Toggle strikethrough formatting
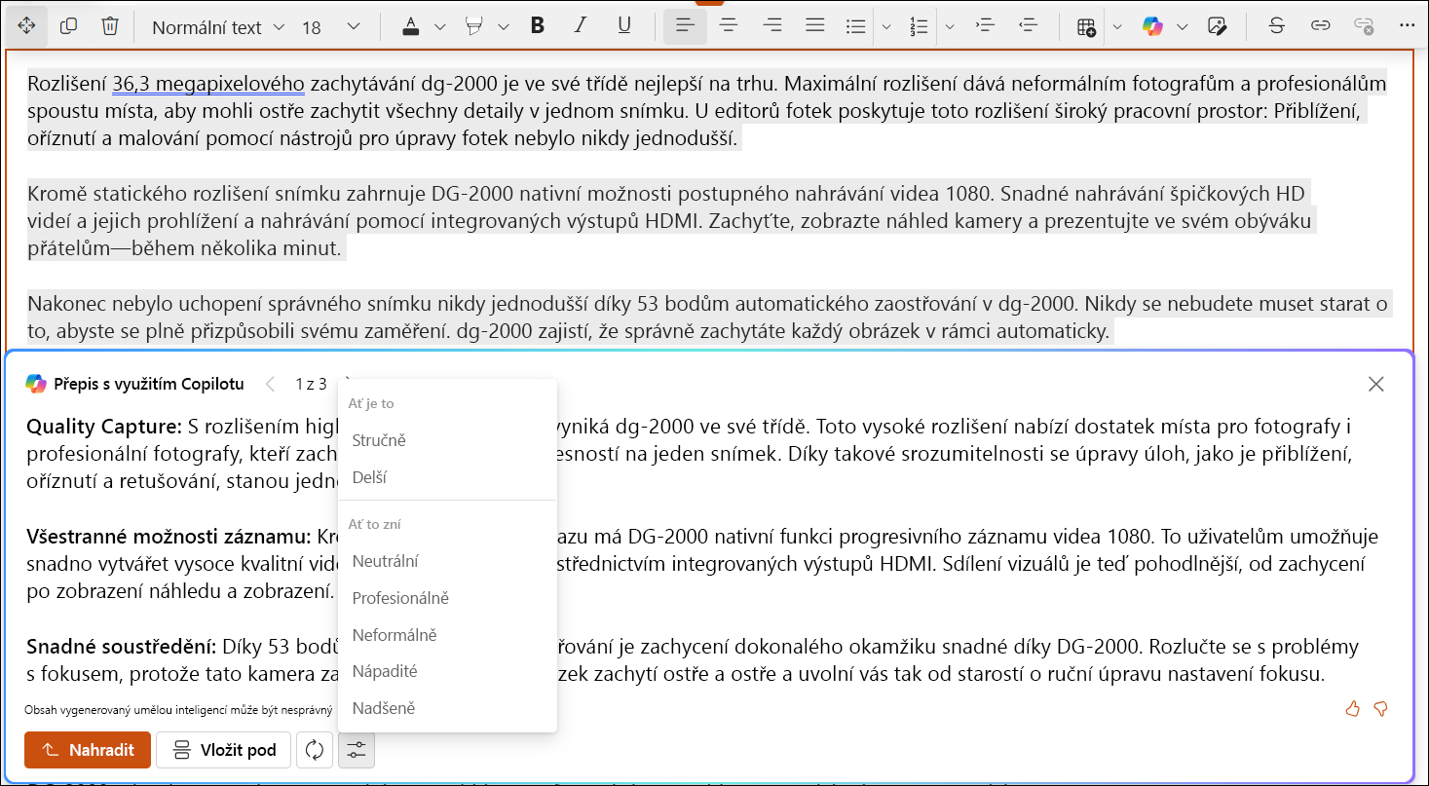 coord(1276,26)
